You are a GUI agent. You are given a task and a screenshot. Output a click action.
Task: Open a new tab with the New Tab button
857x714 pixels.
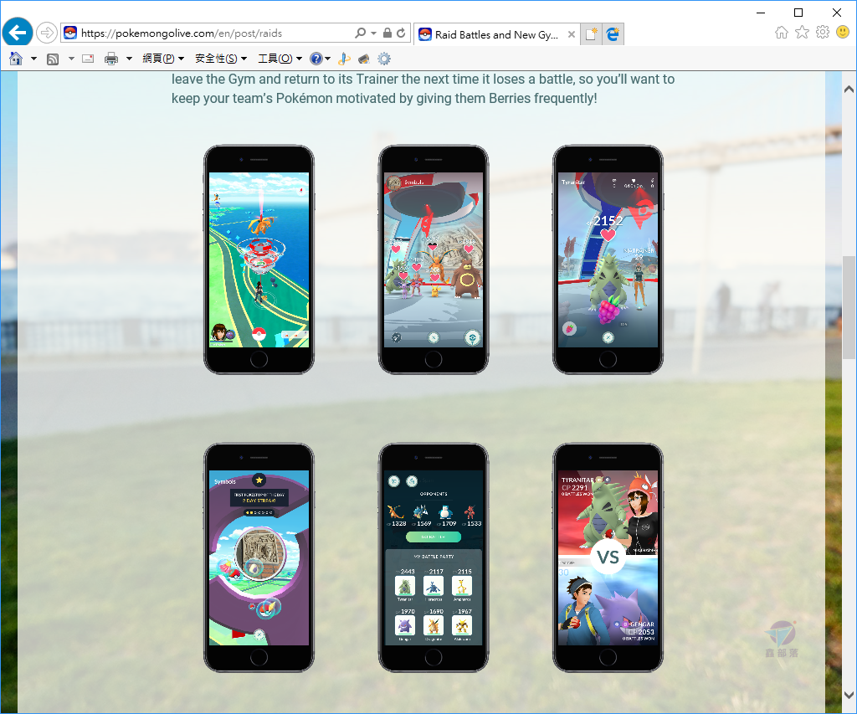(x=591, y=34)
